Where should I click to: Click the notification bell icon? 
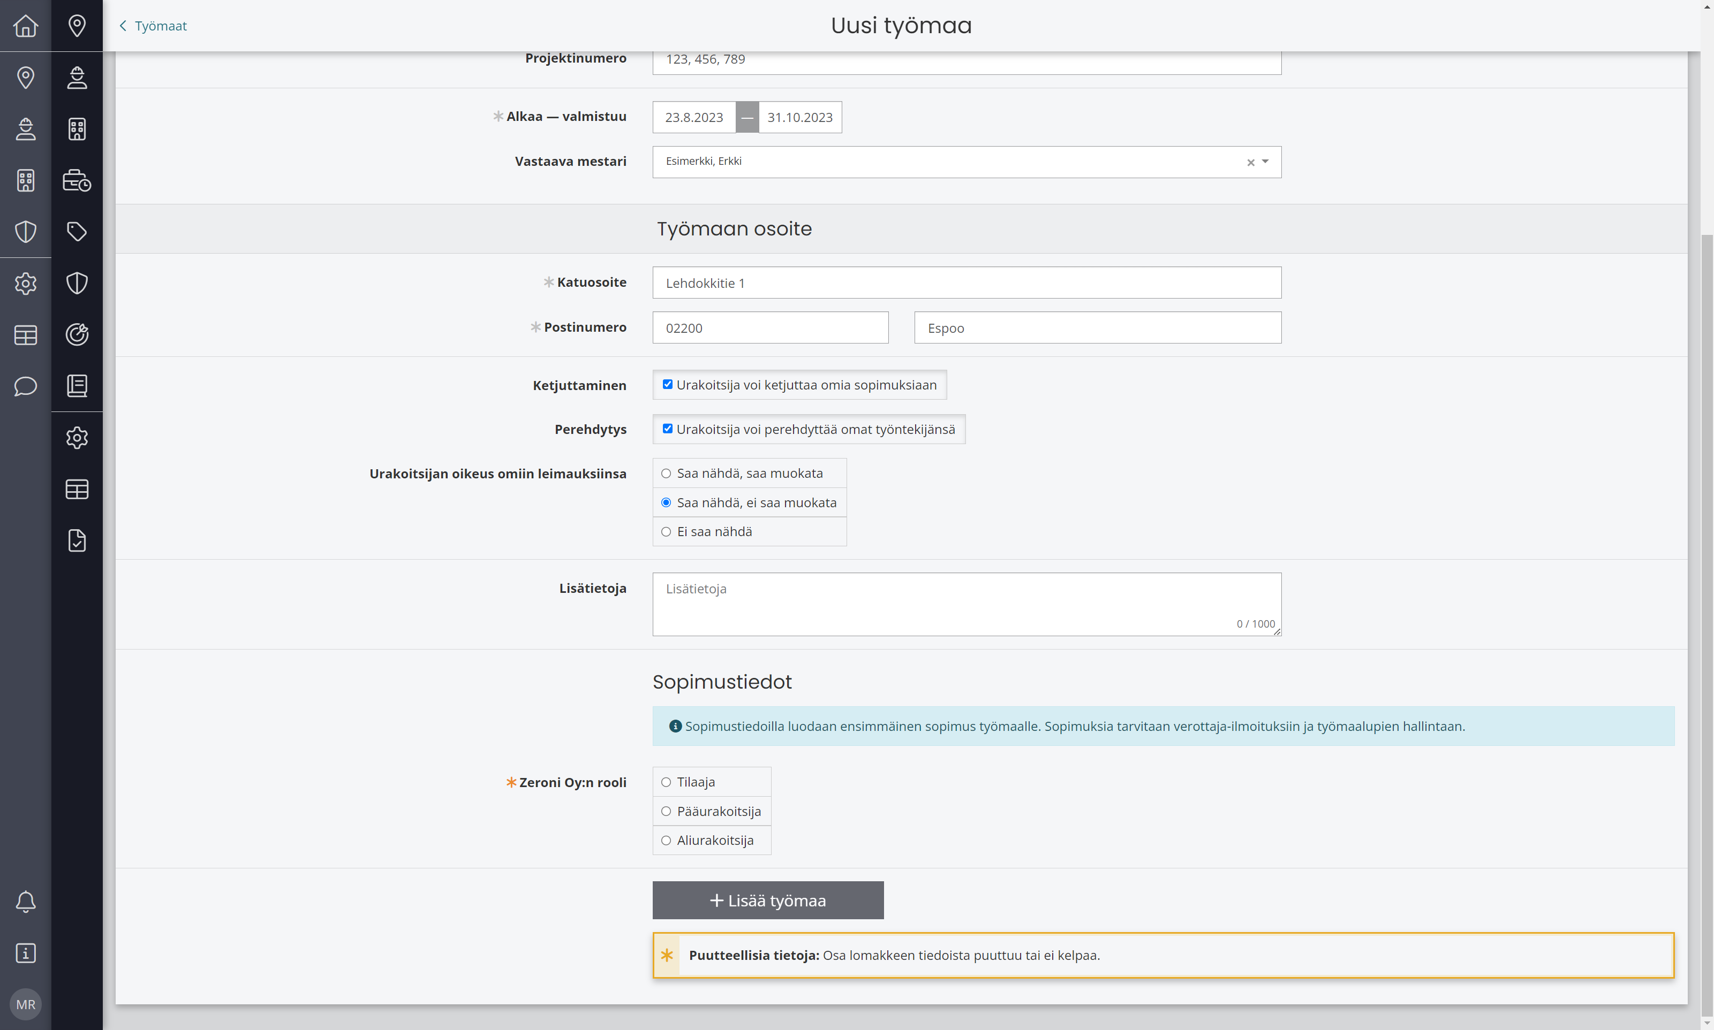point(26,902)
